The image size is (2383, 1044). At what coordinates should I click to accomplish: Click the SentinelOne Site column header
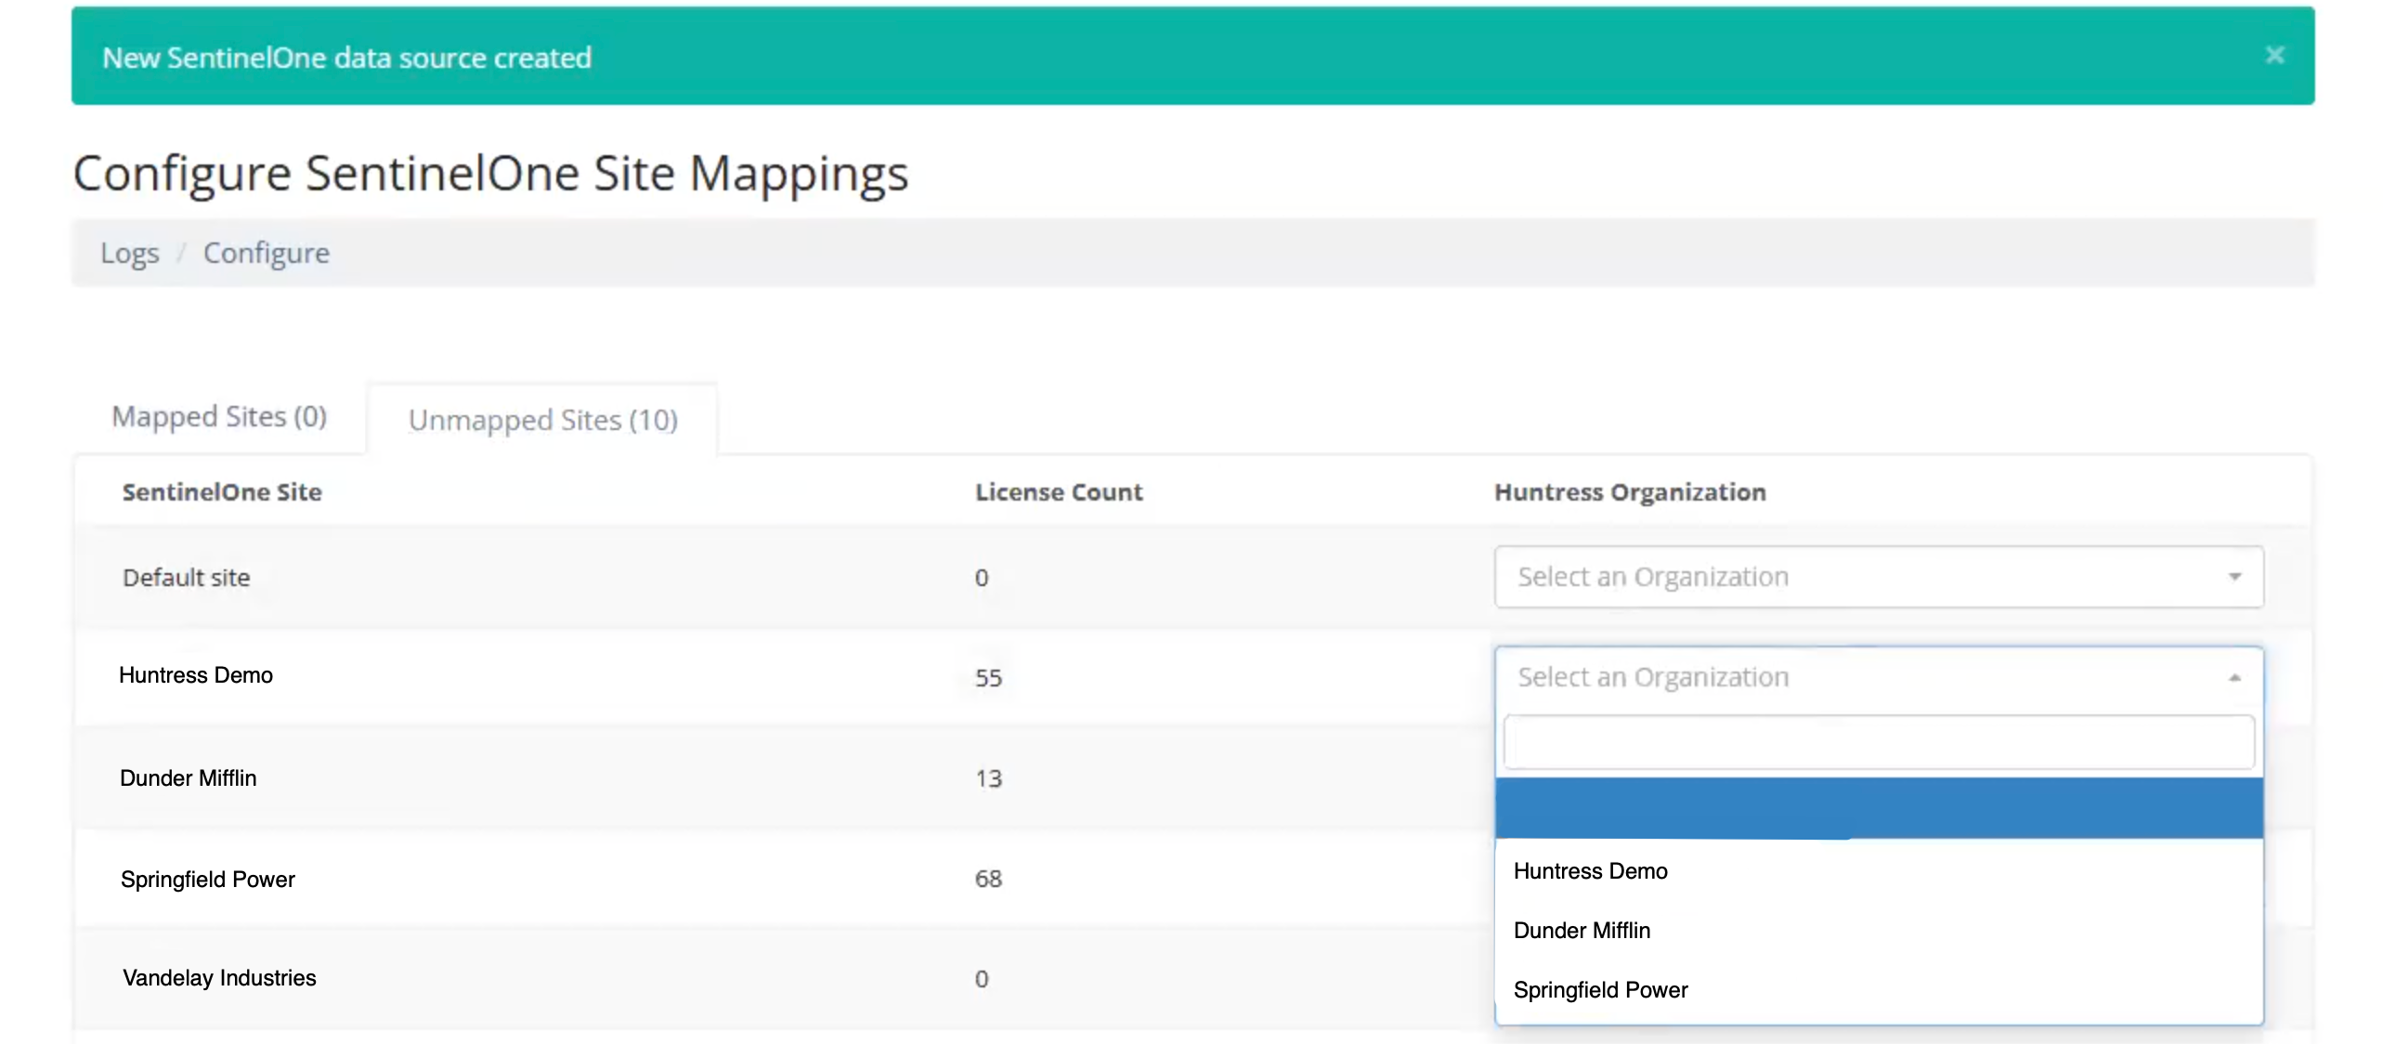point(222,492)
